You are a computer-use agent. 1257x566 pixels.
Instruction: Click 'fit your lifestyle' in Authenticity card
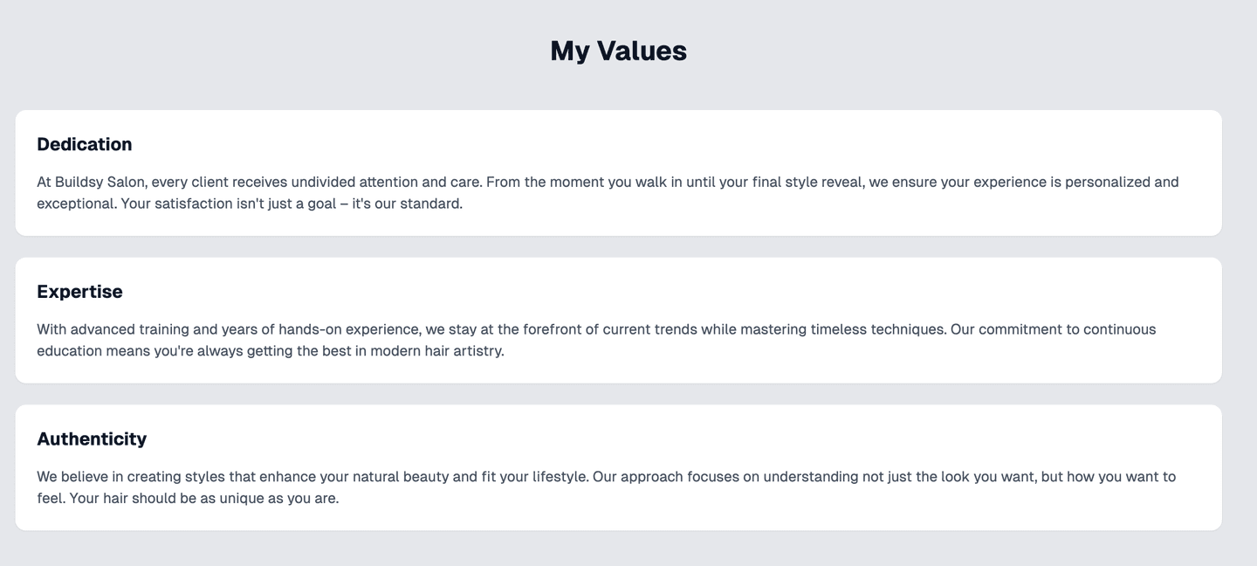pyautogui.click(x=535, y=477)
